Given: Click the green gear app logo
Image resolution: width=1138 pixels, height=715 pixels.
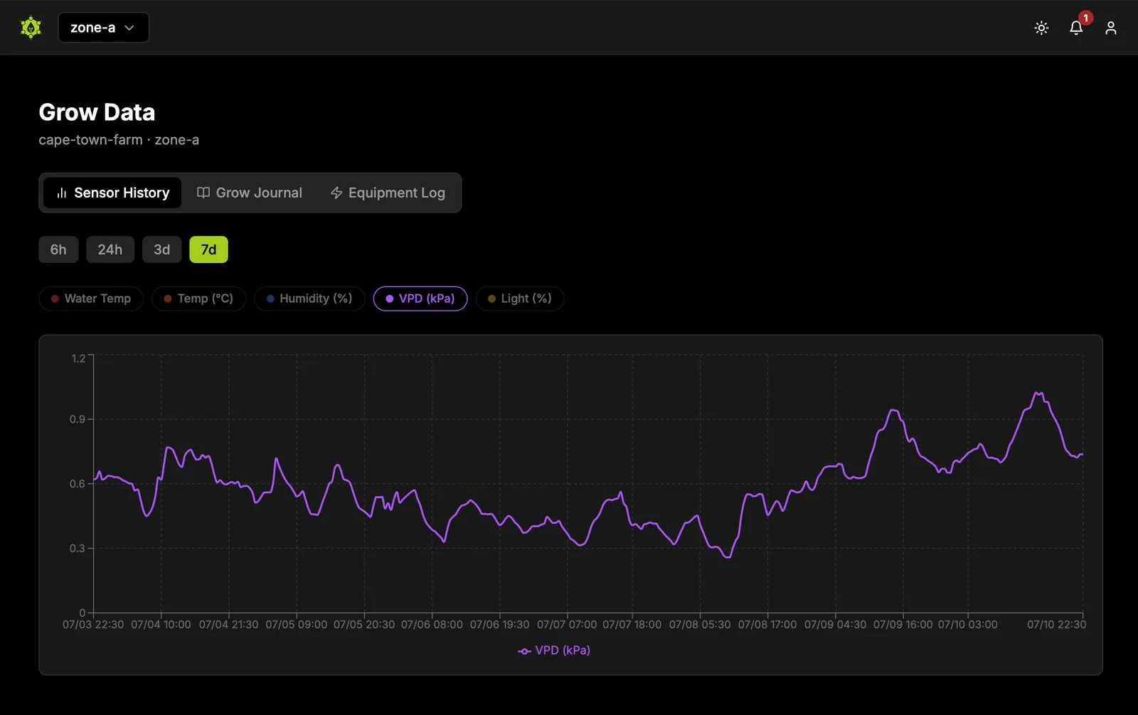Looking at the screenshot, I should pos(31,28).
